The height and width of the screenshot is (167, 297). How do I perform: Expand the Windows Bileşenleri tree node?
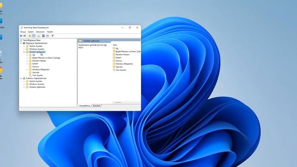pyautogui.click(x=27, y=70)
